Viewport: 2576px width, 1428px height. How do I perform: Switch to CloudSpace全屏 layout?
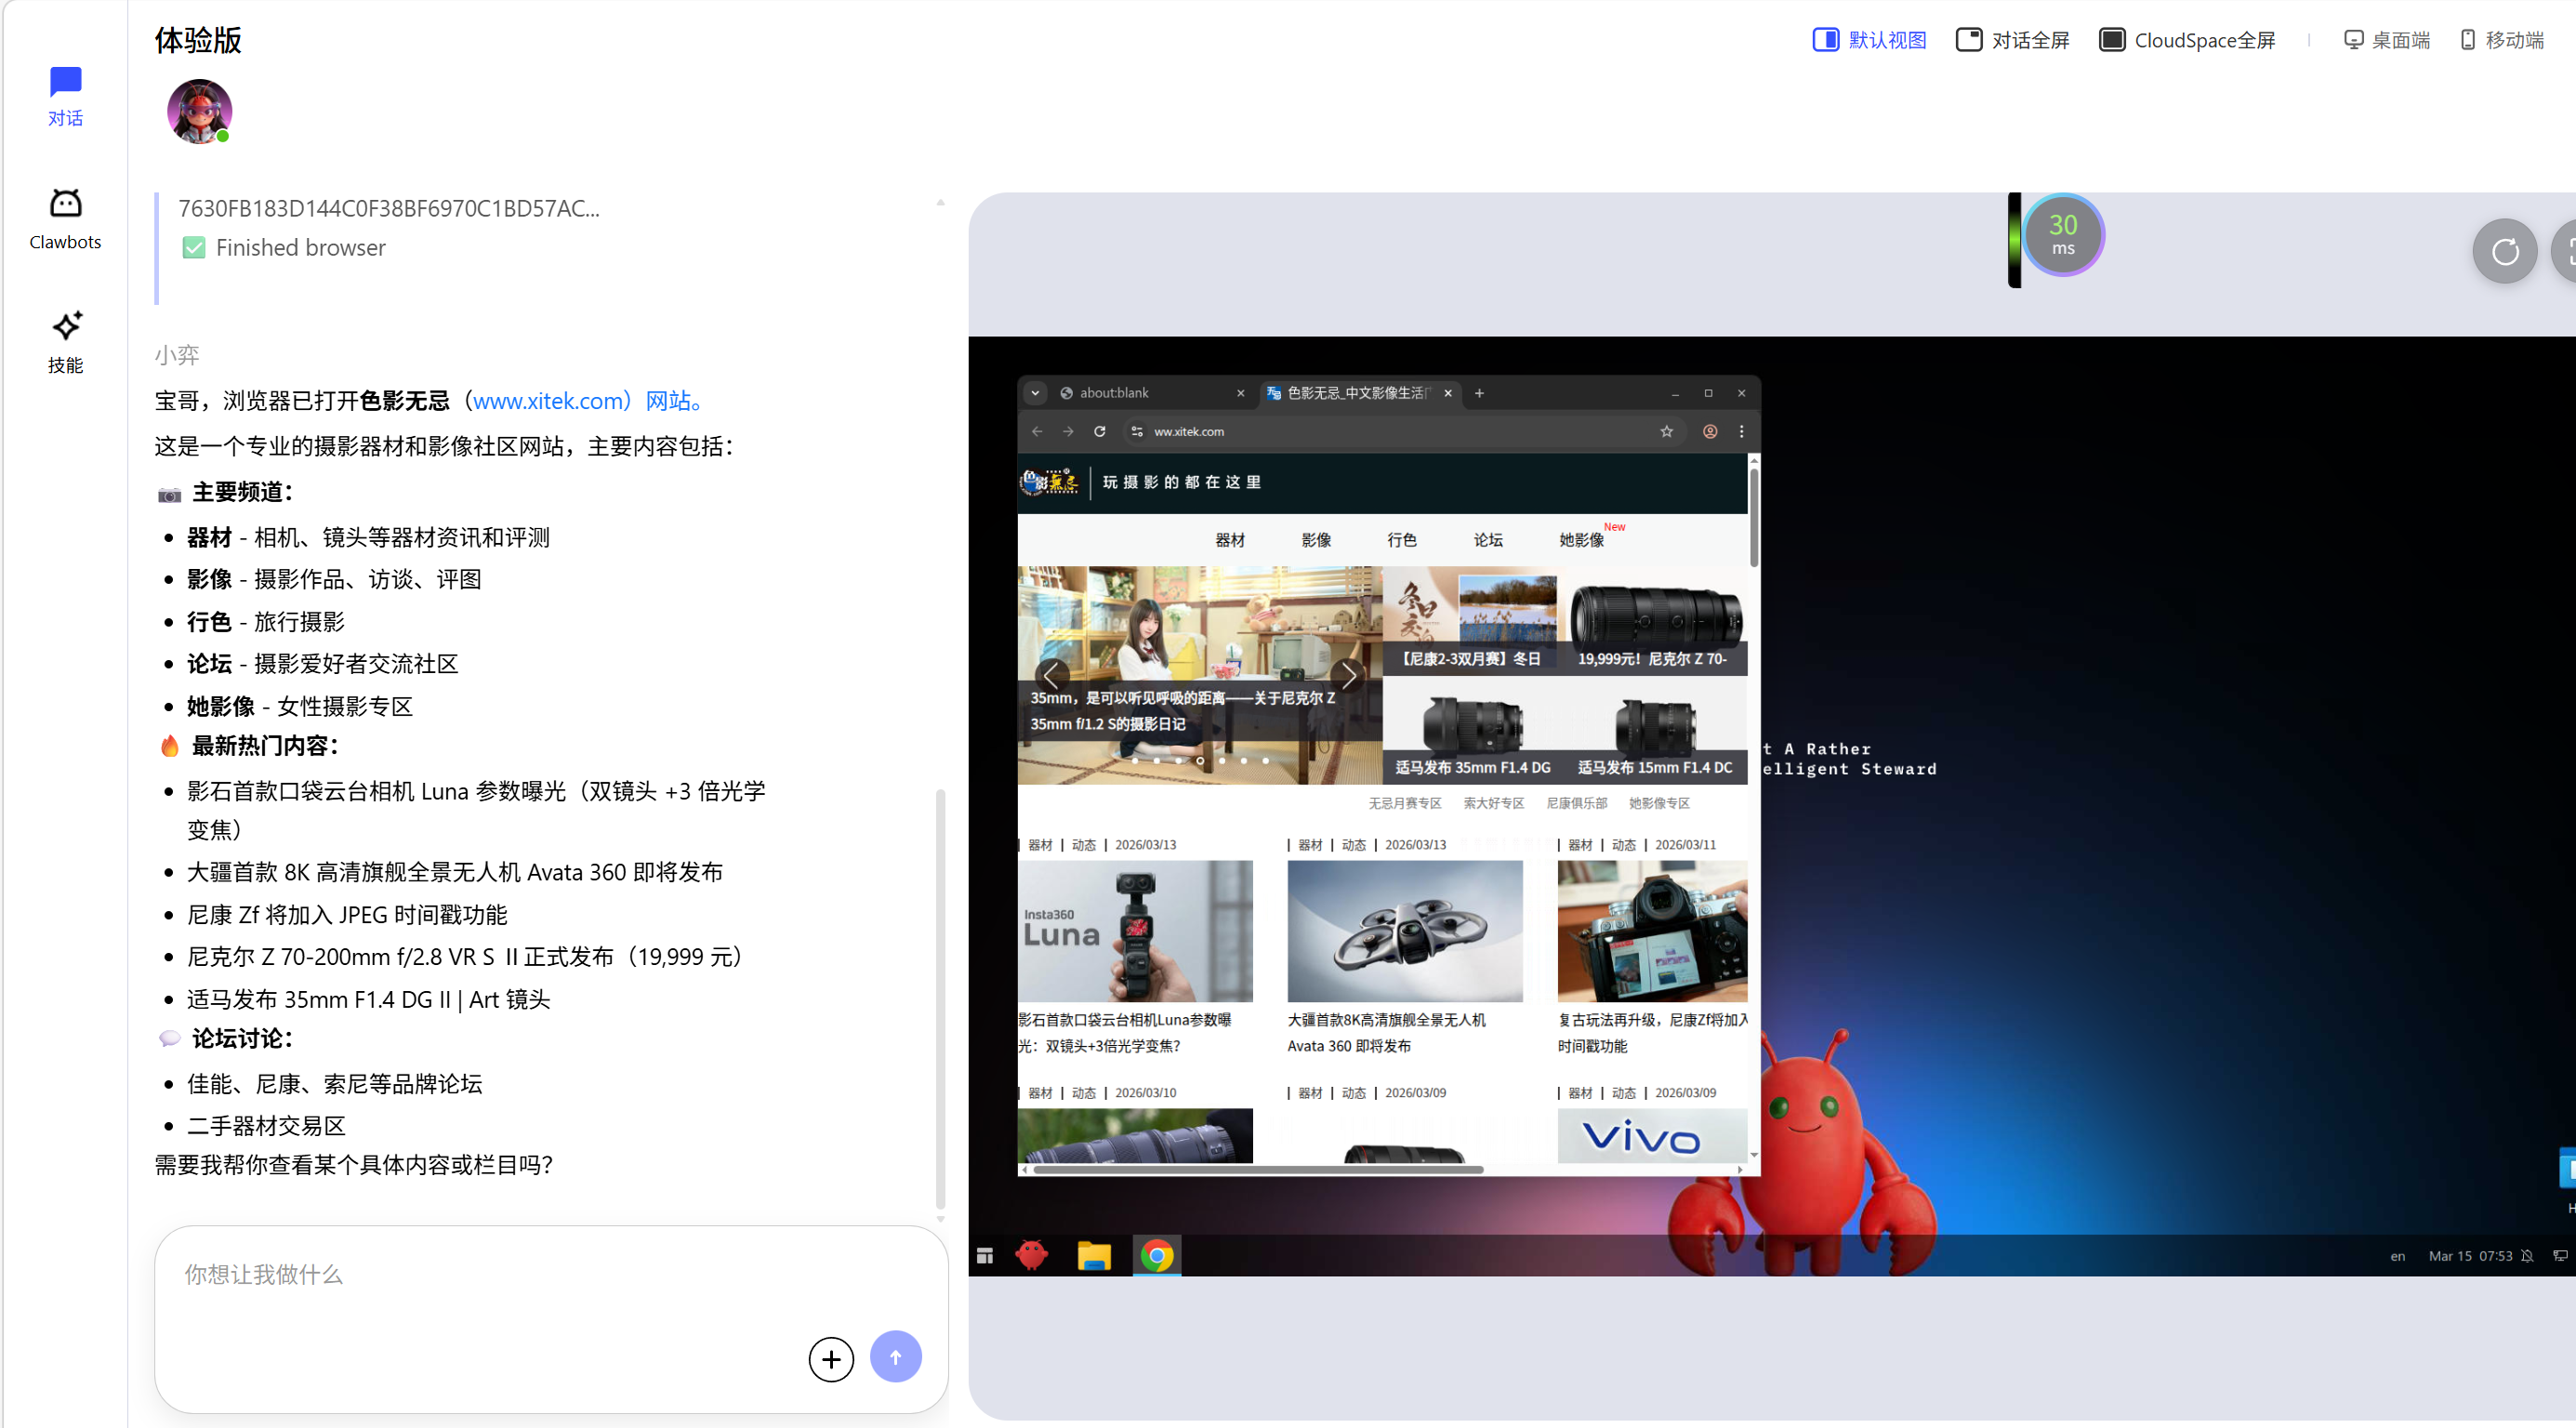pyautogui.click(x=2186, y=40)
